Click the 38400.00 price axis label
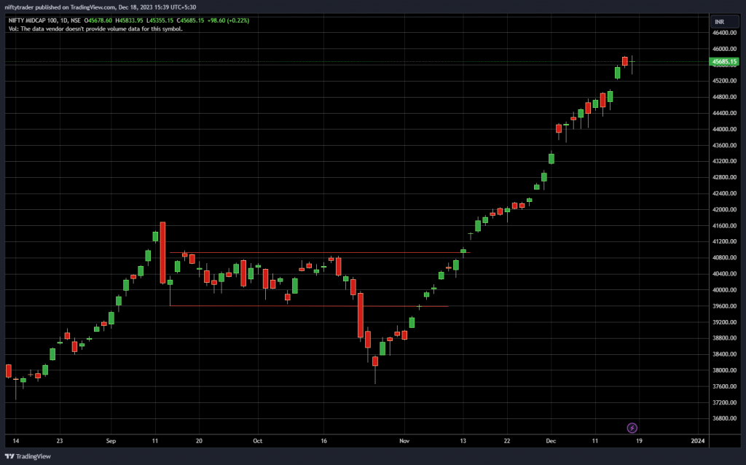 [x=725, y=354]
